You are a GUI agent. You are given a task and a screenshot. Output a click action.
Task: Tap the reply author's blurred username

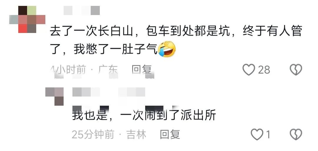(109, 92)
